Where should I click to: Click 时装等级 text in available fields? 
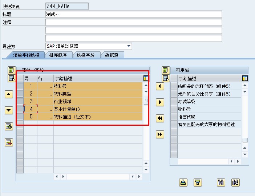186,102
